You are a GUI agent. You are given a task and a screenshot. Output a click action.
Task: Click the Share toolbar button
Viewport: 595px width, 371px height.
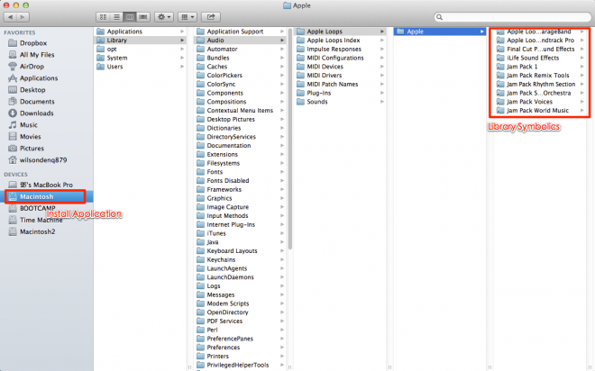tap(212, 16)
